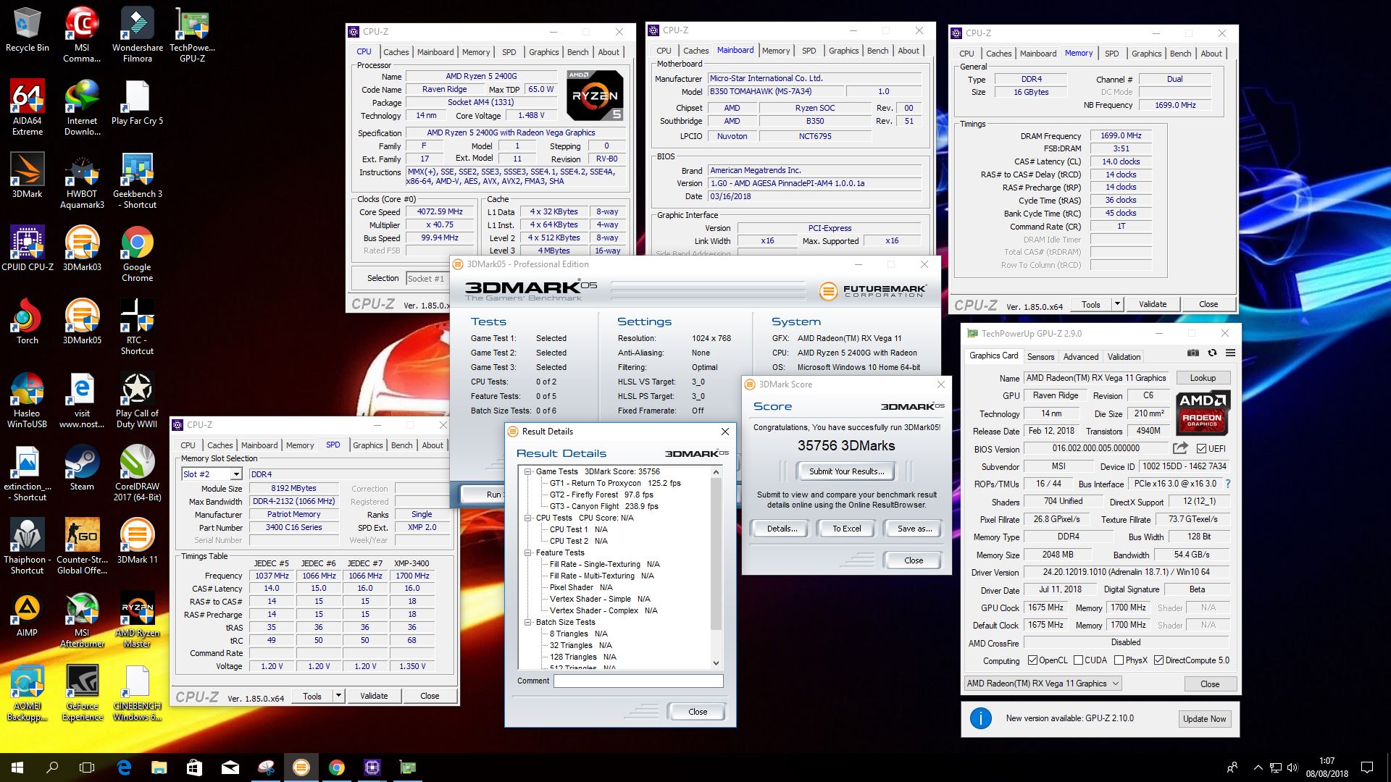The image size is (1391, 782).
Task: Launch CPUID CPU-Z desktop icon
Action: [x=28, y=248]
